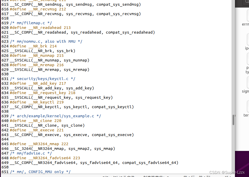Click the '__SC_COMP(__NR_execve, sys_execve, compat_sys_execve)' line

click(x=72, y=135)
